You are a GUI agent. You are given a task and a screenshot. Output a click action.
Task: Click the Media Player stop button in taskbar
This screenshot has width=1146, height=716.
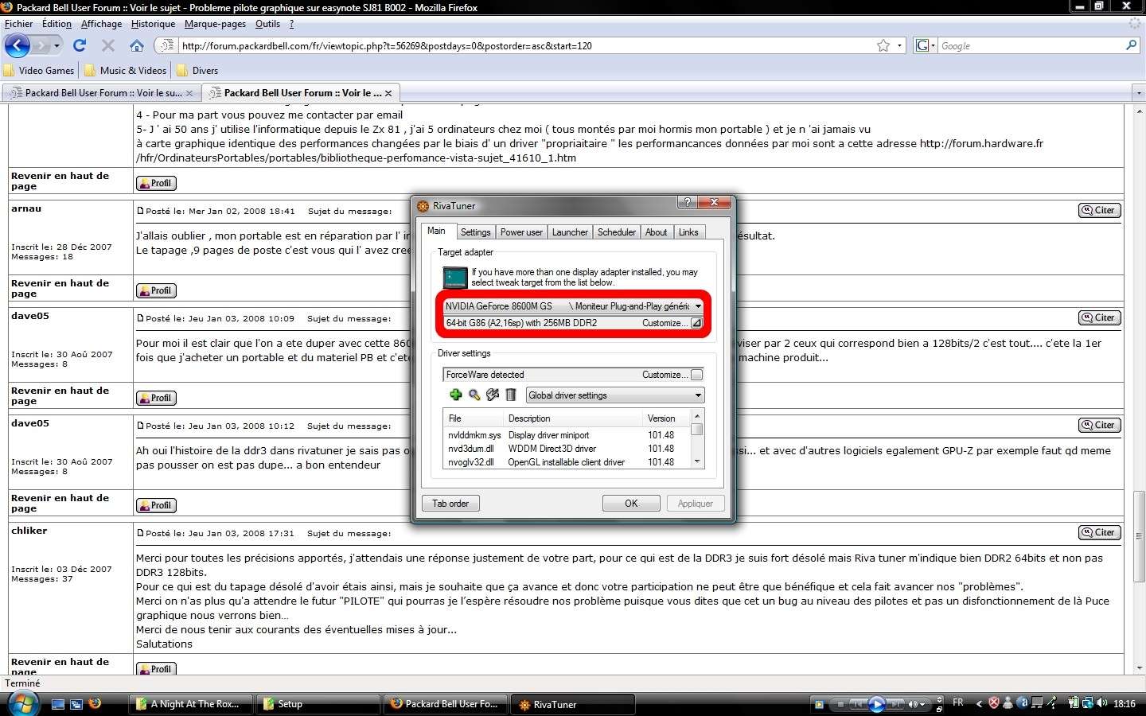coord(840,704)
